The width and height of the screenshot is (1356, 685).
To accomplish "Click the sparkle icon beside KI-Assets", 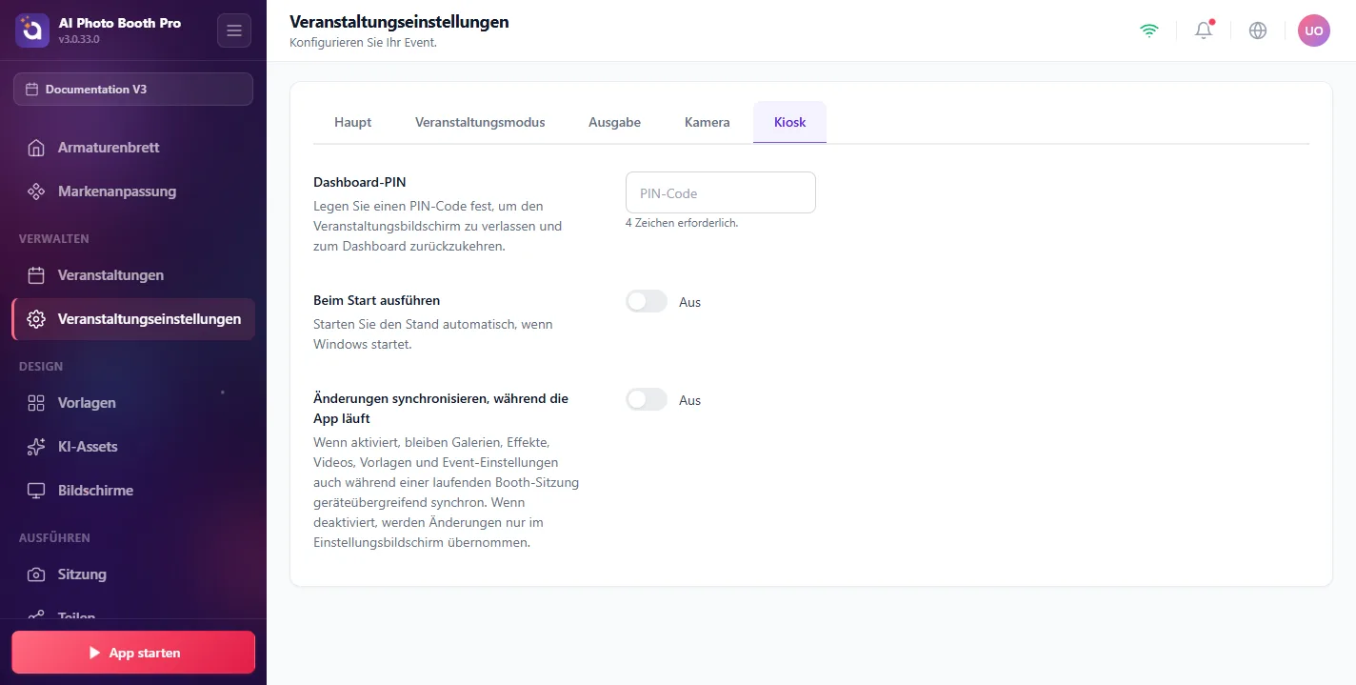I will (36, 447).
